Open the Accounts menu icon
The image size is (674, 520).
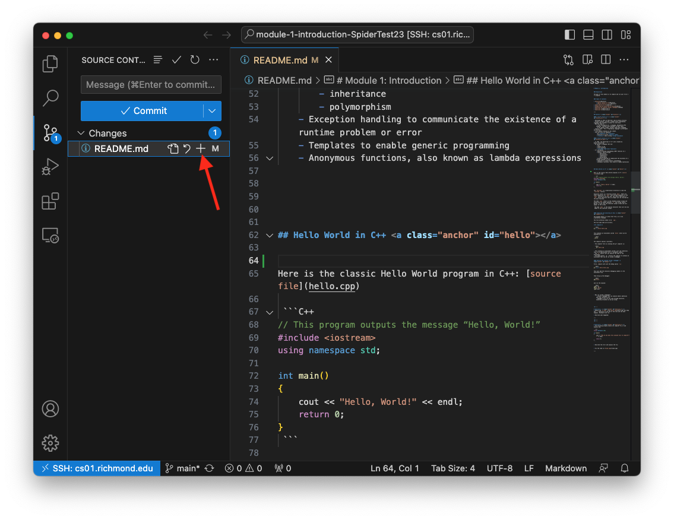point(50,408)
